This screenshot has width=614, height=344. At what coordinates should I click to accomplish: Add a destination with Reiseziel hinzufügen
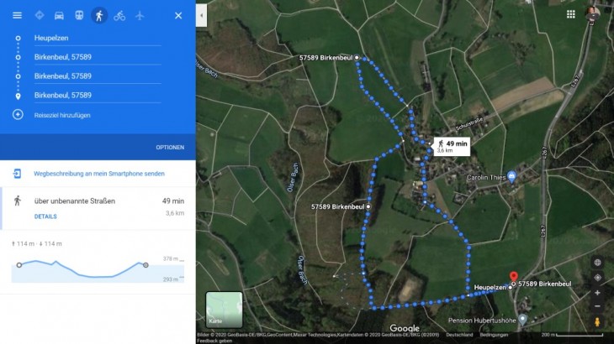61,115
